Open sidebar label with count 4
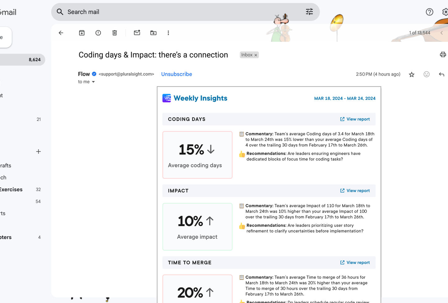The height and width of the screenshot is (303, 448). coord(20,237)
